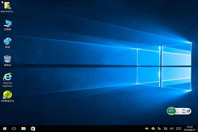Screen dimensions: 198x132
Task: Select the 回收站 Recycle Bin icon
Action: click(8, 61)
